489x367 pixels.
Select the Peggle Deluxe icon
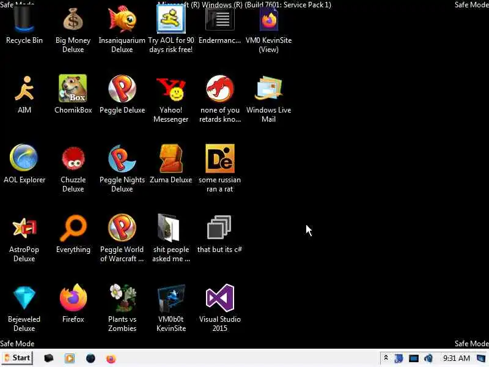click(122, 89)
